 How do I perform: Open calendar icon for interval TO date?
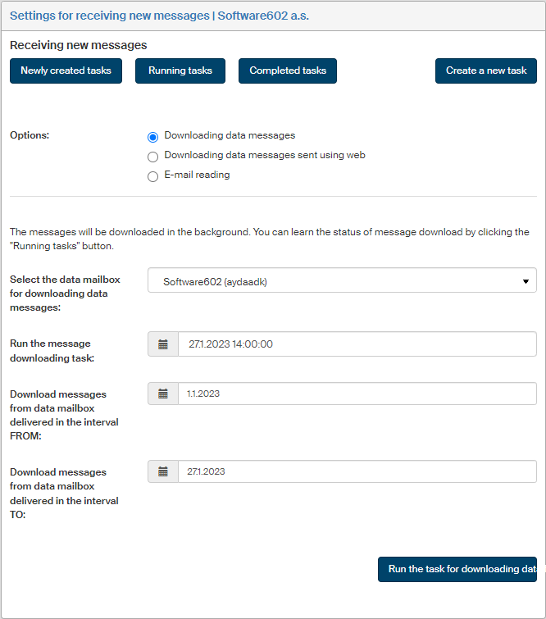[x=163, y=471]
